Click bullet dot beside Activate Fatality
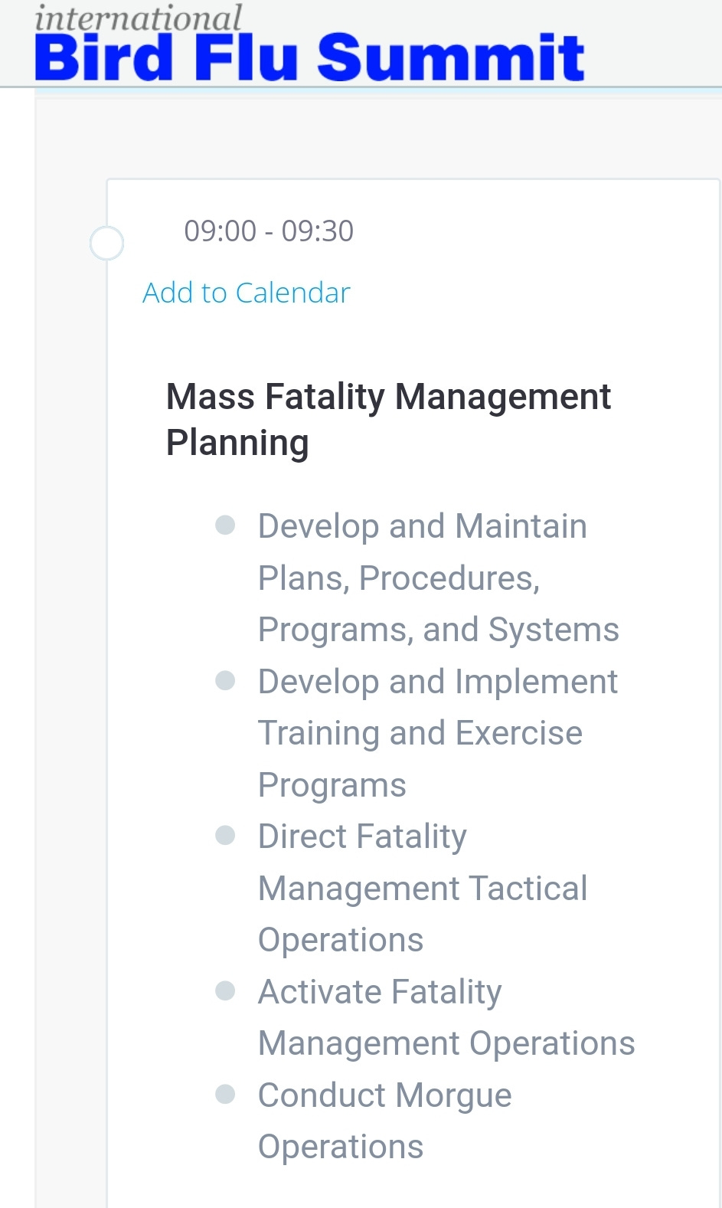The width and height of the screenshot is (722, 1208). [225, 990]
